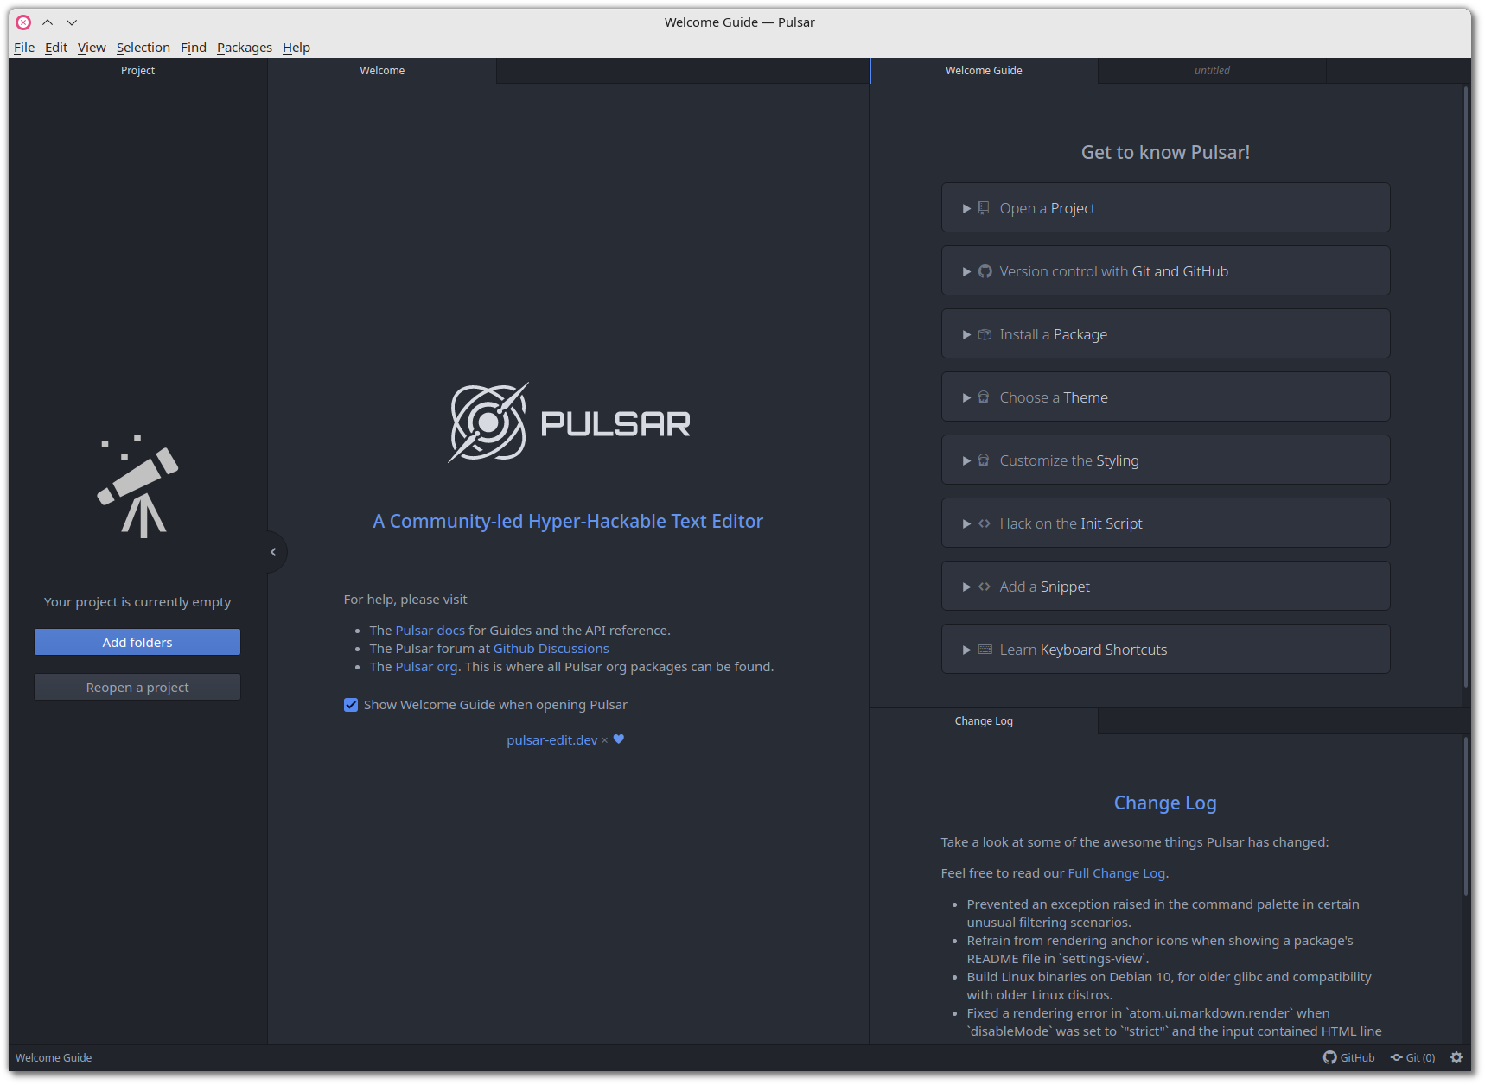Open the Git (0) status bar item

[1412, 1057]
